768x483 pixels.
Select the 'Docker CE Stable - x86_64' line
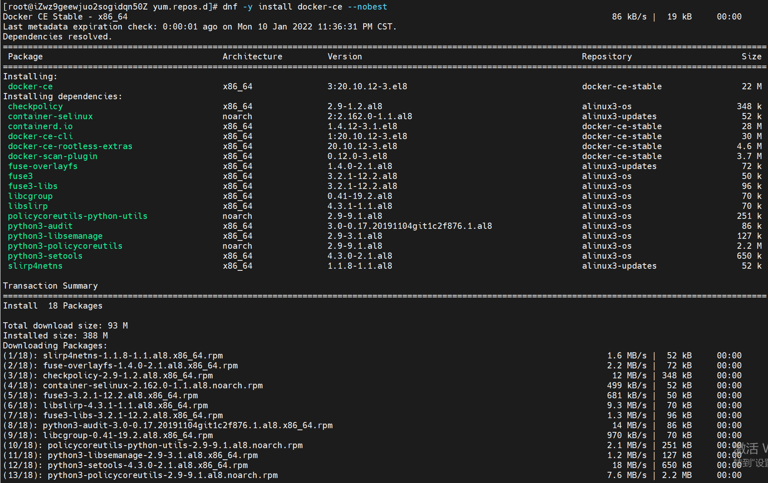point(65,17)
